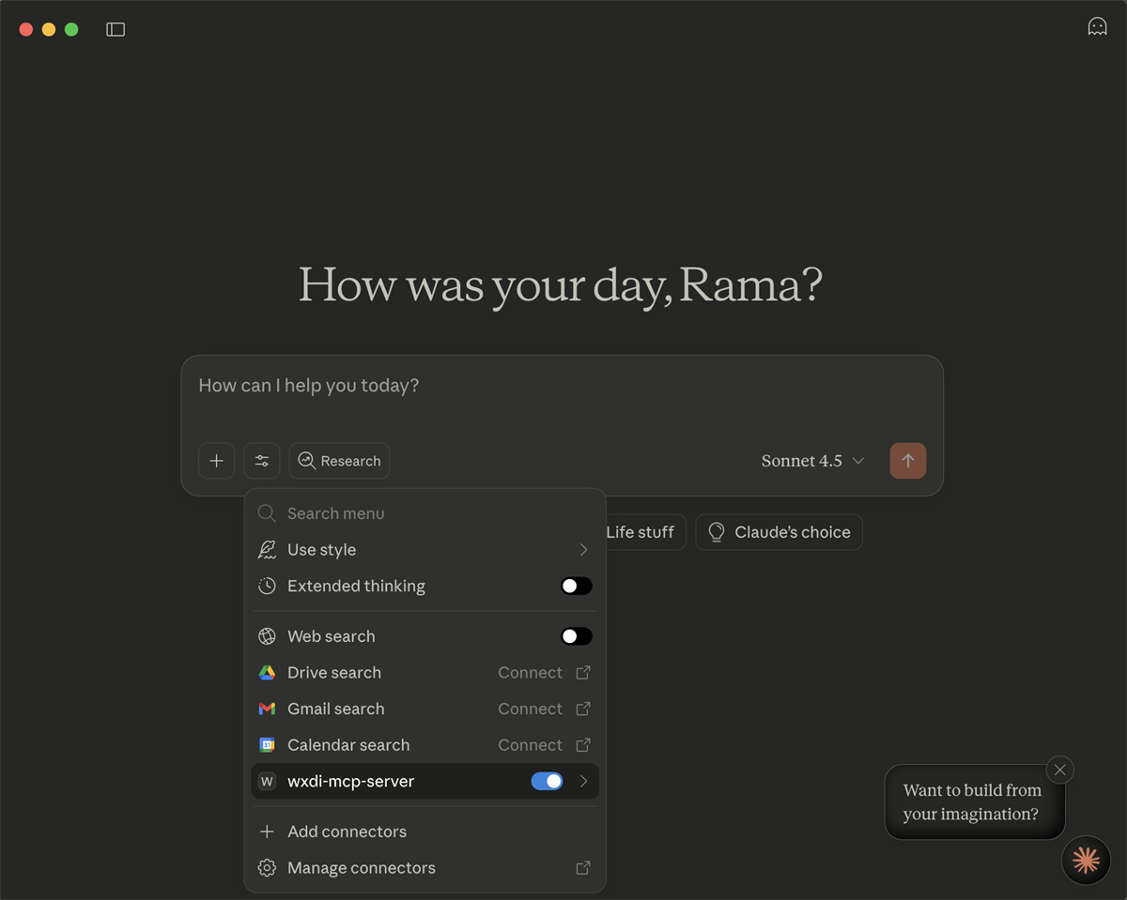Click the Search menu input field
Image resolution: width=1127 pixels, height=900 pixels.
423,513
